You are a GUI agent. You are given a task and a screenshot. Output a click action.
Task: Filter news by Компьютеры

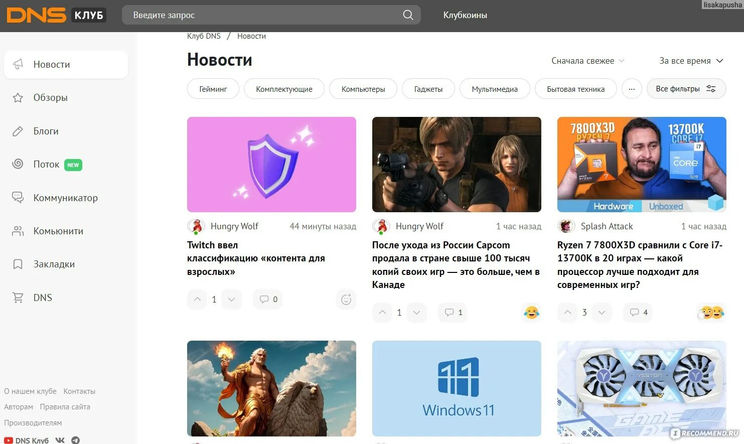point(363,89)
